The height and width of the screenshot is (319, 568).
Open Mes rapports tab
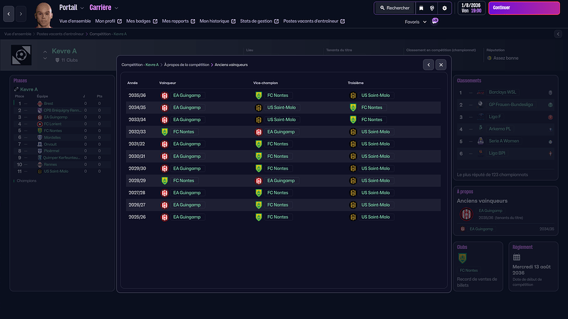[179, 21]
